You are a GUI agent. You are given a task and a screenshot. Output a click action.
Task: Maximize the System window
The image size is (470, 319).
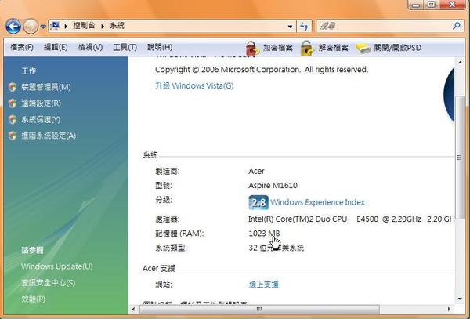pos(431,5)
